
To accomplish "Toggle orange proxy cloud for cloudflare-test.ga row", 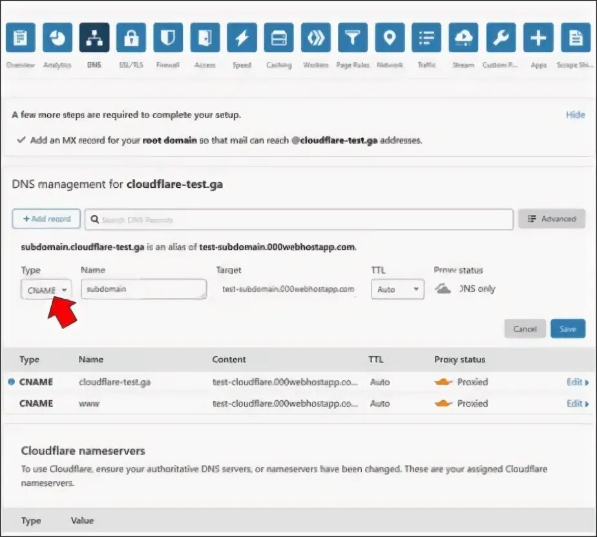I will tap(443, 382).
